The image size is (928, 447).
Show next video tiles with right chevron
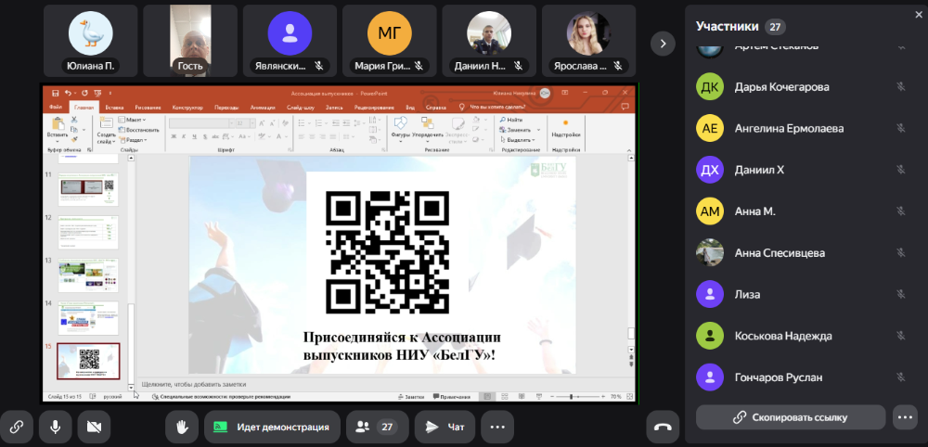coord(663,44)
